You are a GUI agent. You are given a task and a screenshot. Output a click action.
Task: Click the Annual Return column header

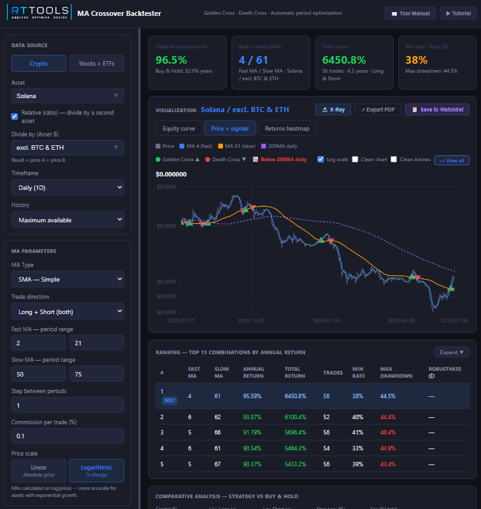pos(254,373)
